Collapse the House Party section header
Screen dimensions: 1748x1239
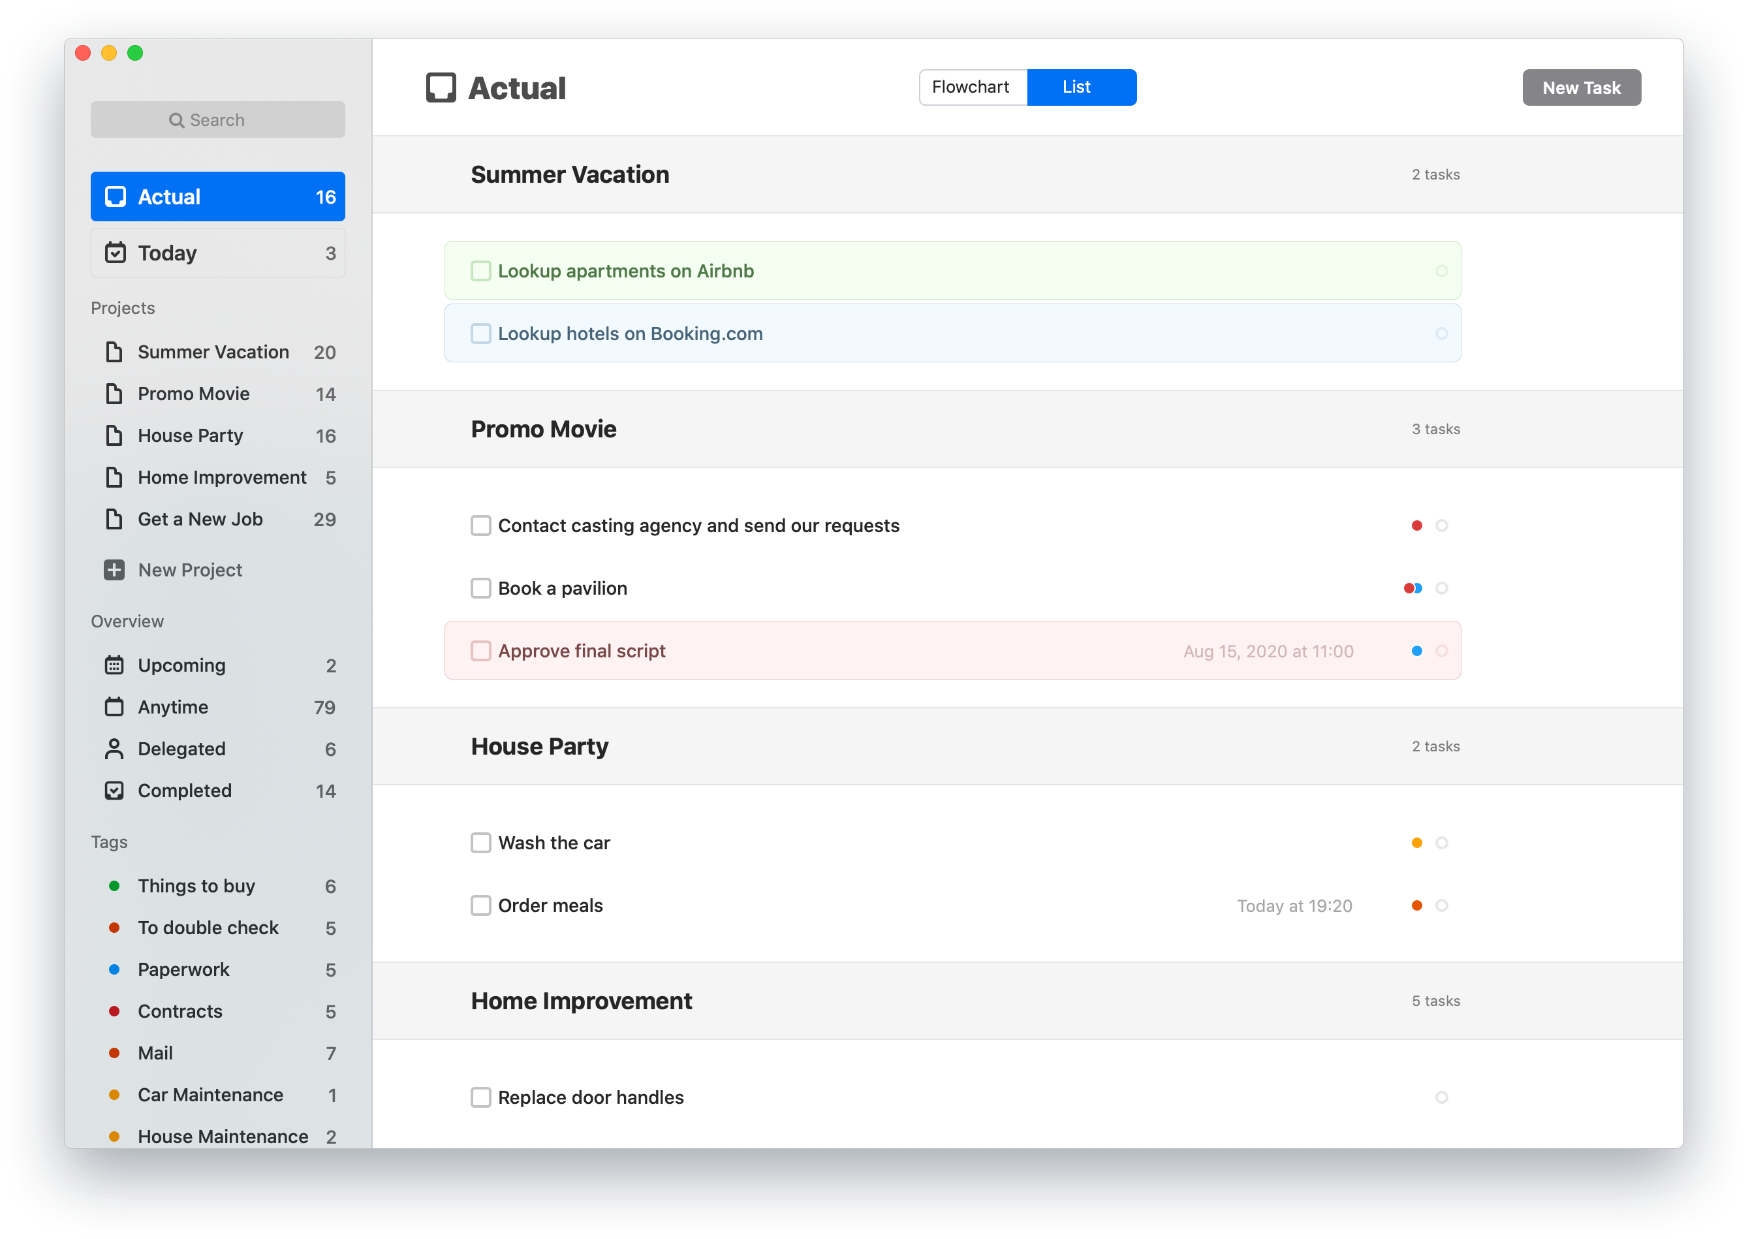pyautogui.click(x=540, y=747)
